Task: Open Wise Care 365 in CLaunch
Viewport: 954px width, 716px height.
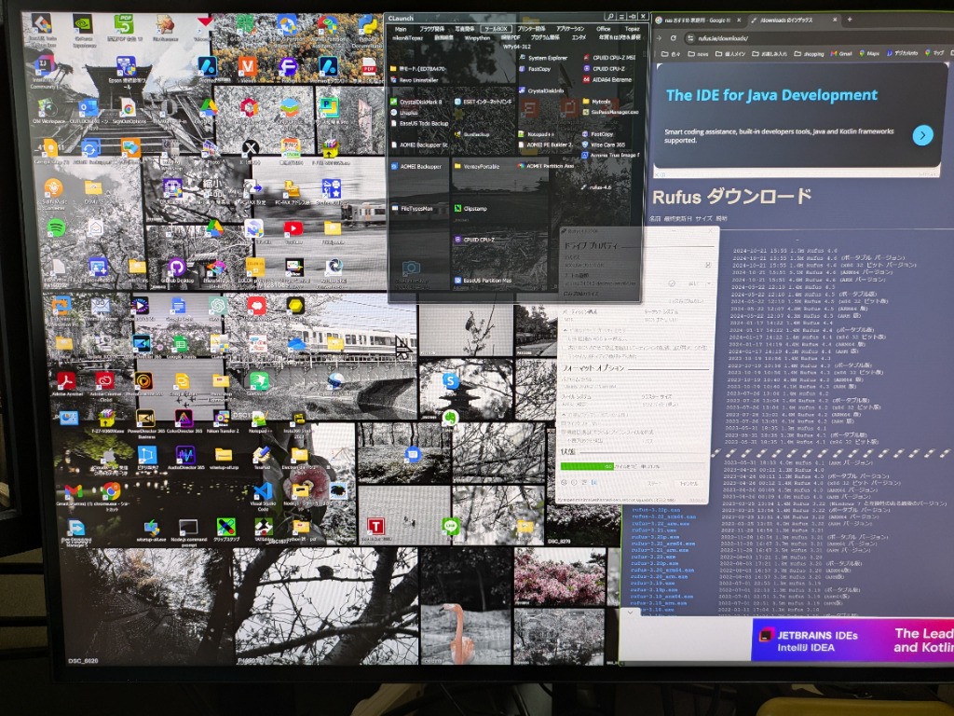Action: point(604,145)
